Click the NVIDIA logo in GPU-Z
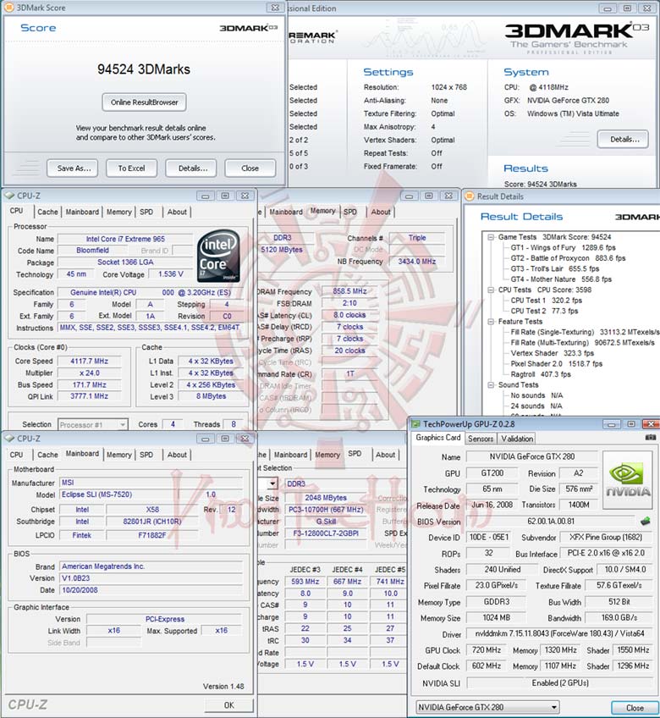660x718 pixels. 628,480
